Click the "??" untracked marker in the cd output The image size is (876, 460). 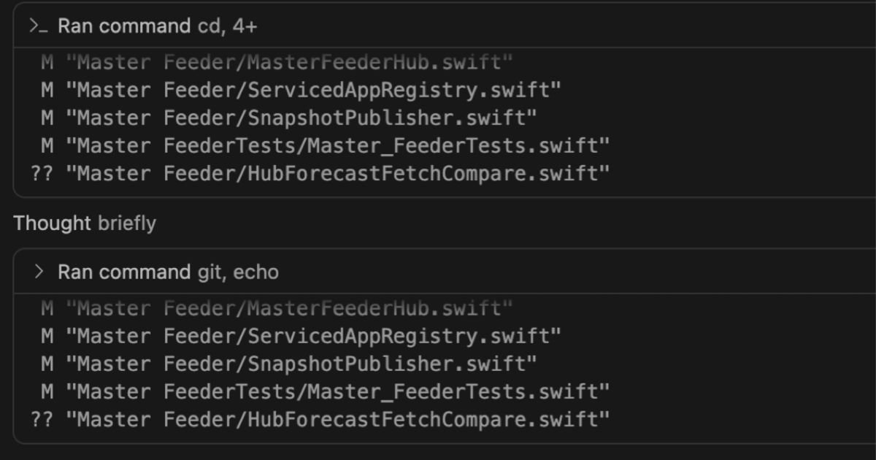tap(42, 174)
